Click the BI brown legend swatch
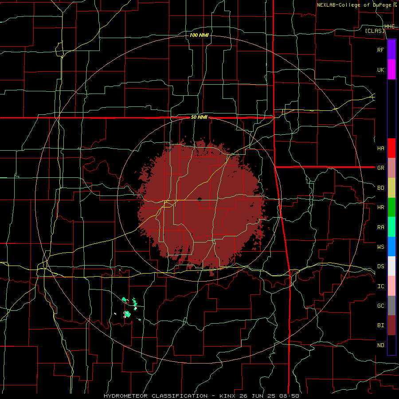This screenshot has height=399, width=399. point(391,325)
